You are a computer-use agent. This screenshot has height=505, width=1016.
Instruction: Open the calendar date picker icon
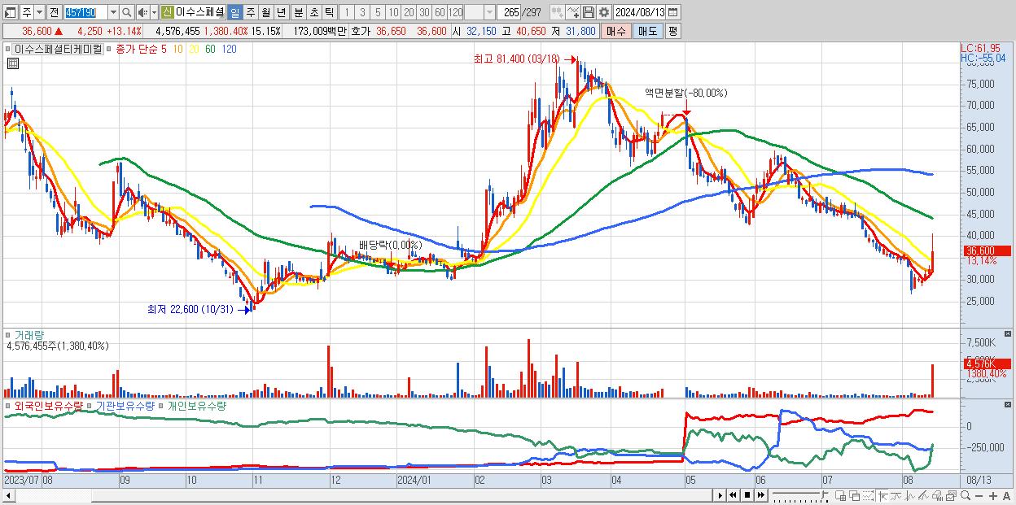pyautogui.click(x=672, y=12)
